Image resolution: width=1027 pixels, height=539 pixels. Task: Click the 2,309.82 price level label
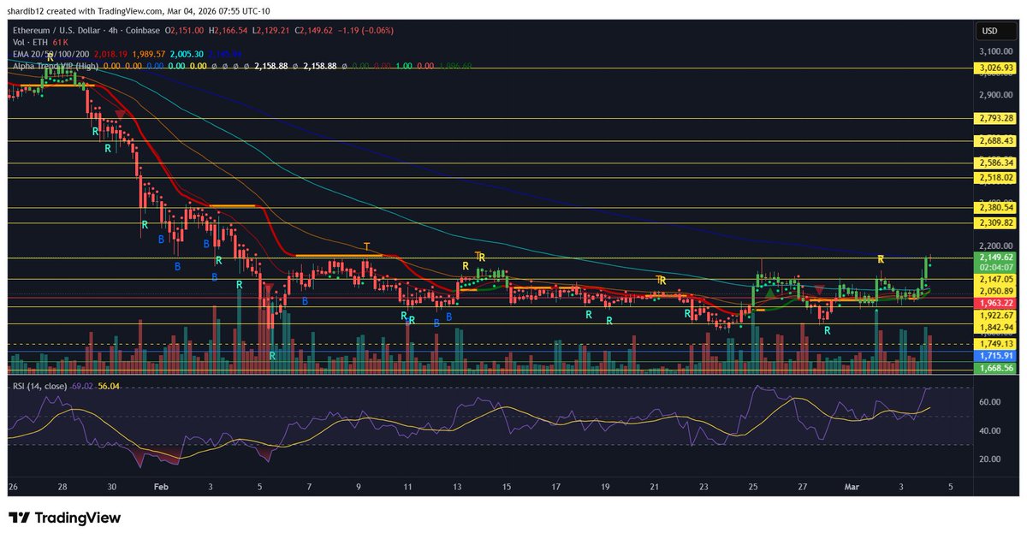(x=996, y=222)
